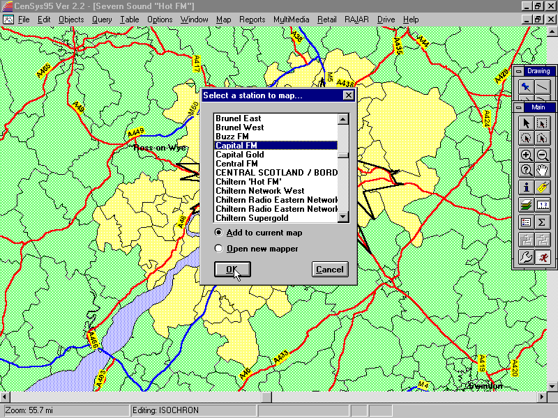Click the Sigma statistics icon
Image resolution: width=558 pixels, height=418 pixels.
542,222
